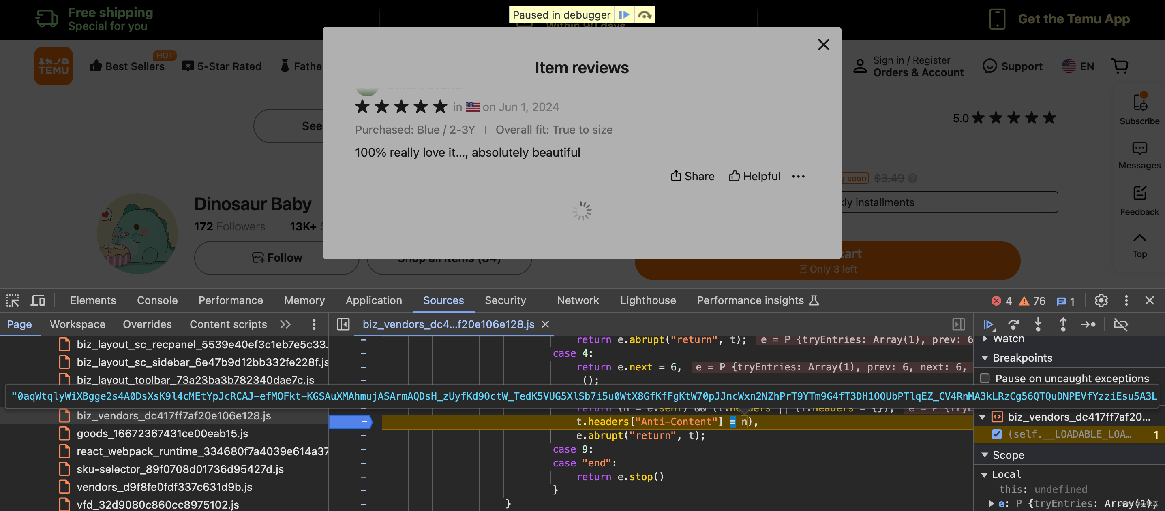This screenshot has width=1165, height=511.
Task: Open Feedback in the sidebar
Action: (x=1139, y=200)
